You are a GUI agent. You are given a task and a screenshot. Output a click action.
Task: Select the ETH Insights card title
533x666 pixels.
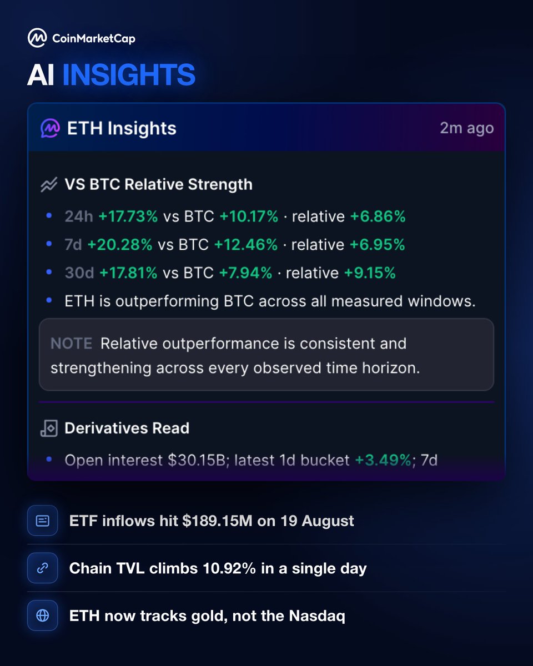click(x=122, y=128)
